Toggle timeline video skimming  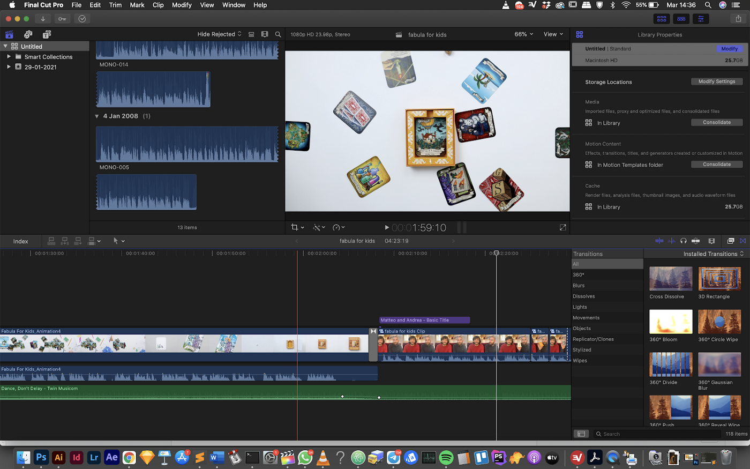click(x=659, y=241)
